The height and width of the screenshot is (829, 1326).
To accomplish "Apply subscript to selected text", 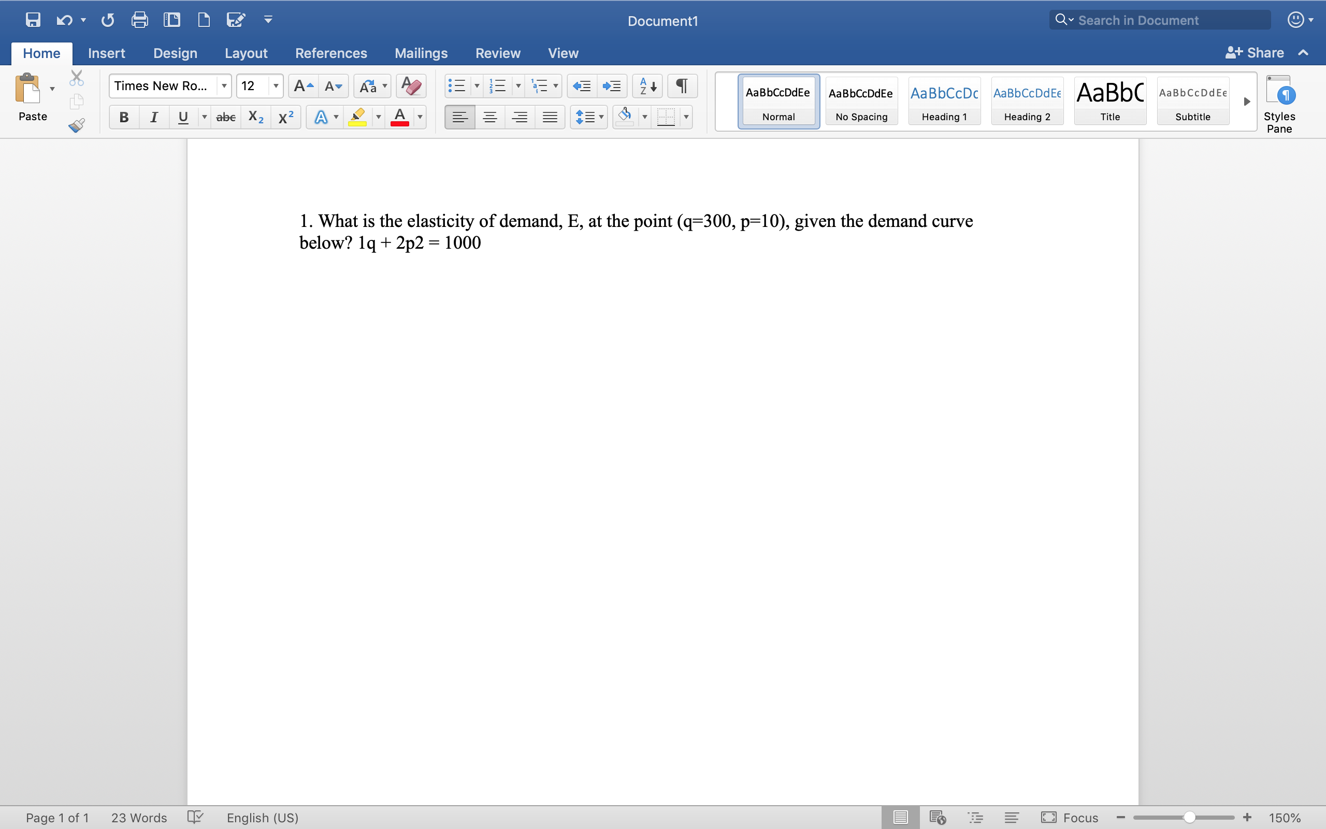I will click(x=255, y=117).
